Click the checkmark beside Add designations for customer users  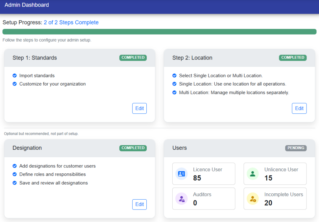[14, 166]
